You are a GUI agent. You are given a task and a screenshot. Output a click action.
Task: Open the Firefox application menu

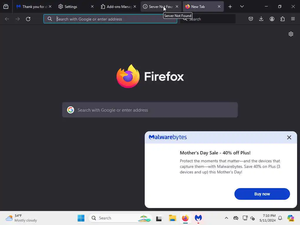coord(293,19)
